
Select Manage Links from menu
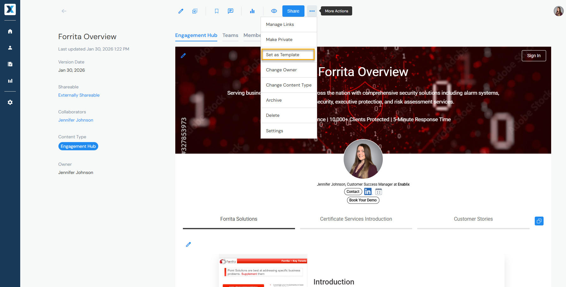click(289, 24)
